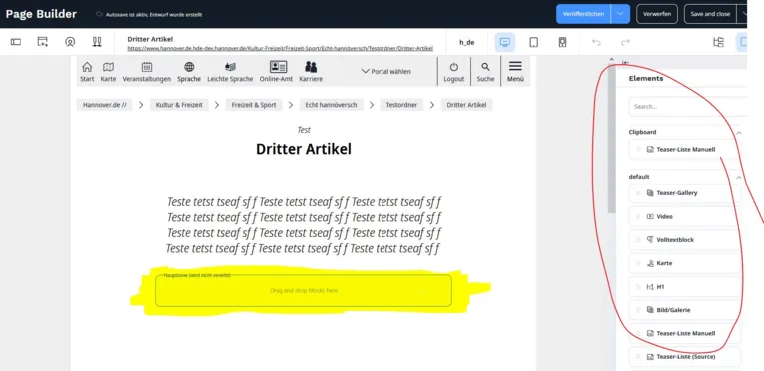The width and height of the screenshot is (764, 371).
Task: Click the page settings sliders icon
Action: coord(97,42)
